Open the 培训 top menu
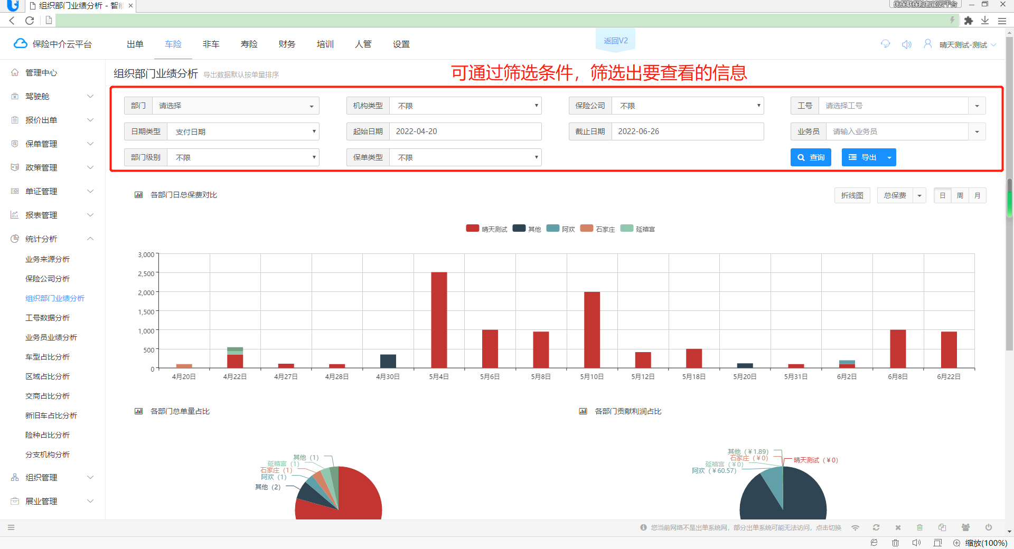 pos(325,44)
